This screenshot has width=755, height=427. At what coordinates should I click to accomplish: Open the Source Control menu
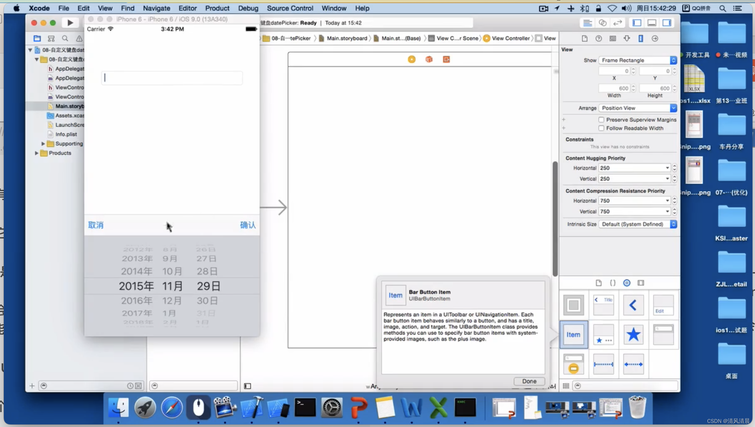click(290, 8)
